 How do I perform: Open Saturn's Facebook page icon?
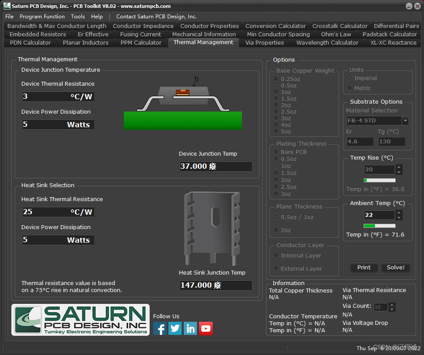click(x=160, y=328)
